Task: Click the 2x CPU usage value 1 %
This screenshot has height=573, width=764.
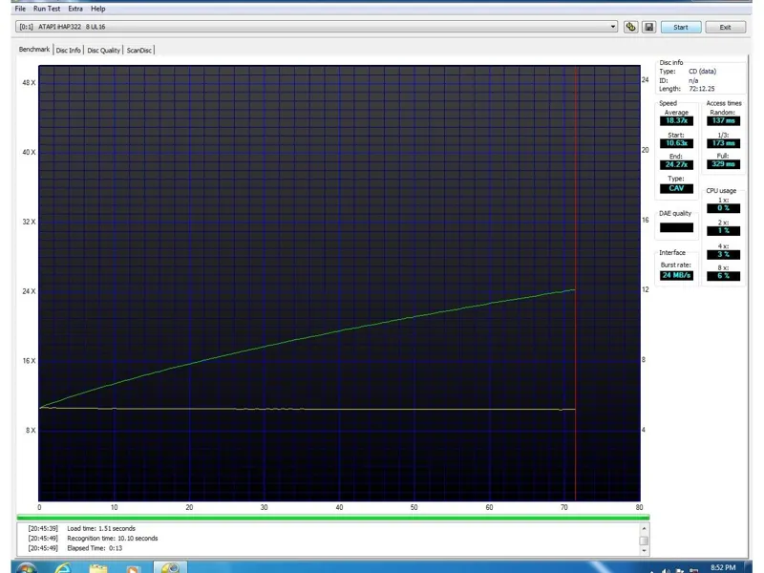Action: click(x=723, y=231)
